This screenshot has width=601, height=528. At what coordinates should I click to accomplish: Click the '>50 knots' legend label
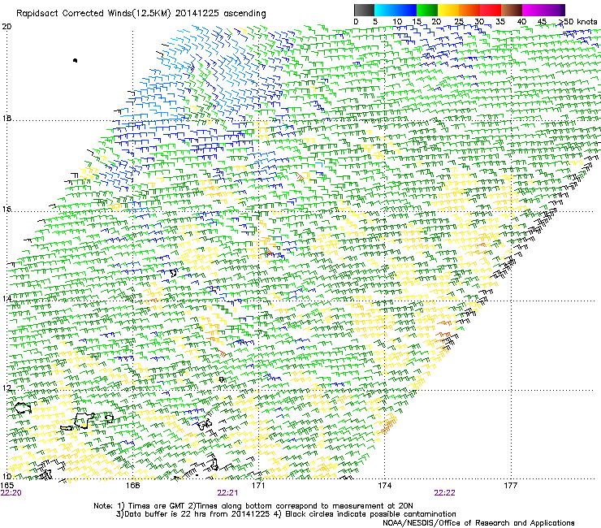point(578,22)
